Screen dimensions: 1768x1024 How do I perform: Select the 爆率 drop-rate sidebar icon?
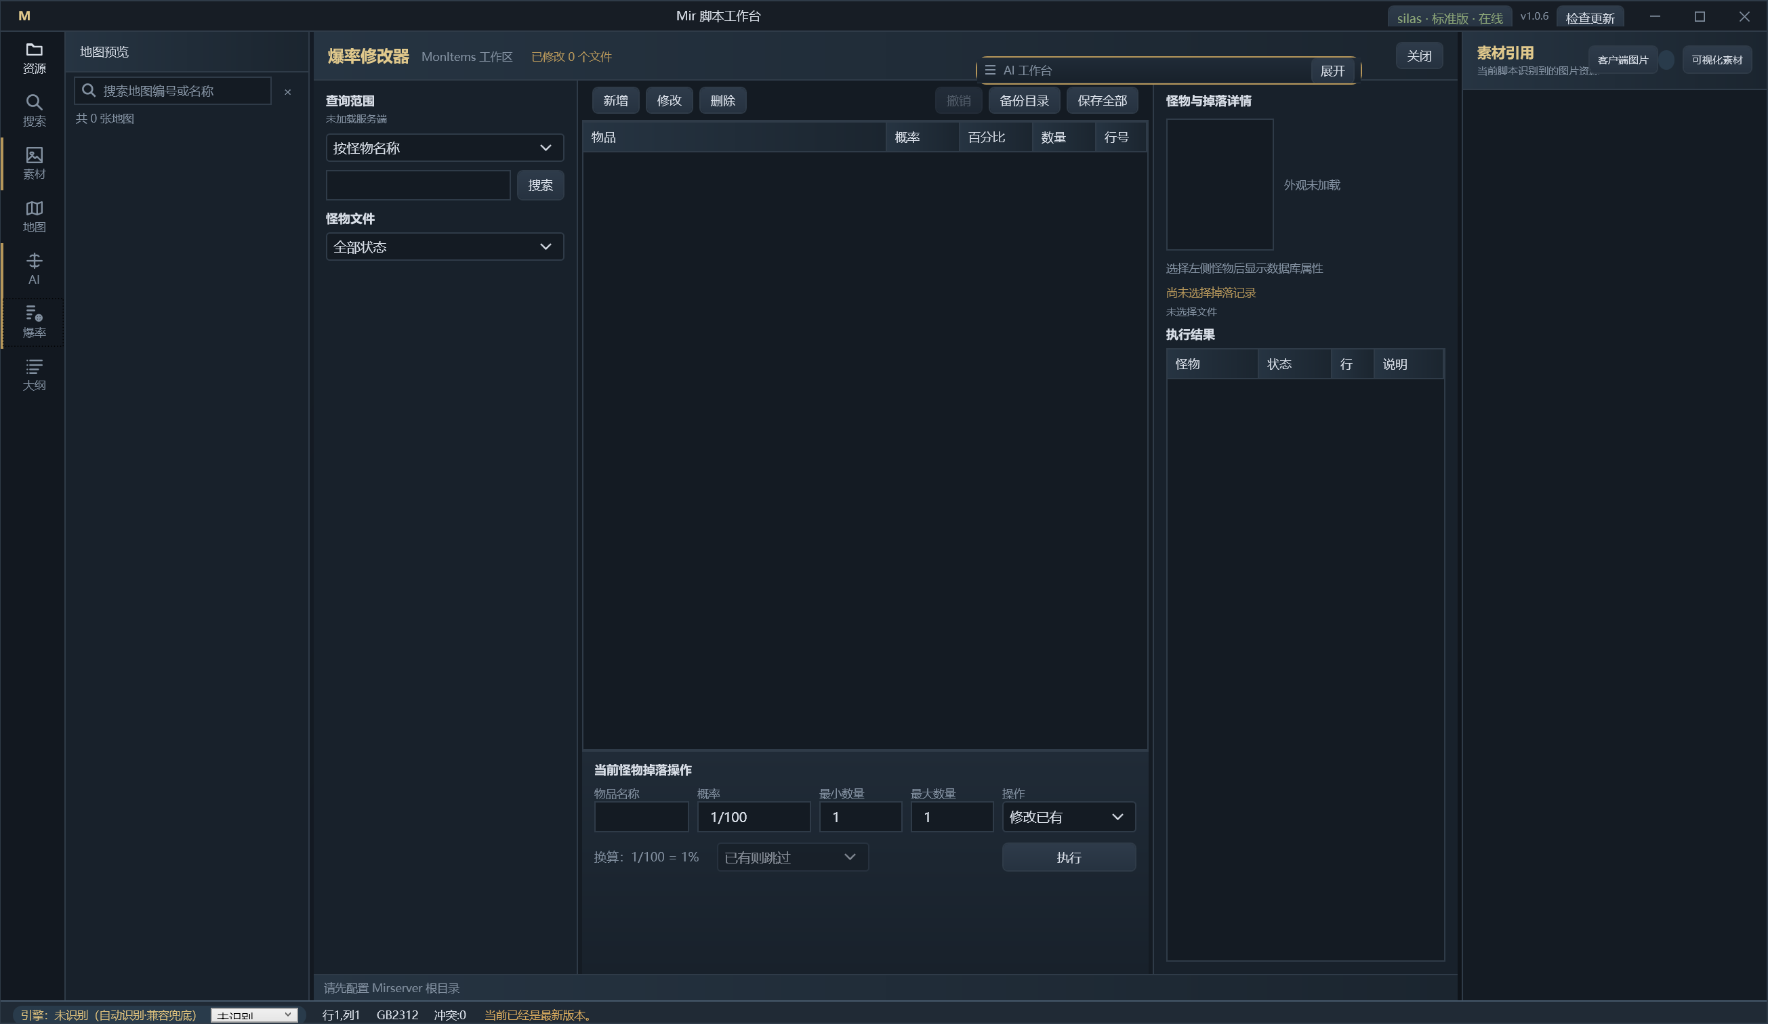[34, 322]
